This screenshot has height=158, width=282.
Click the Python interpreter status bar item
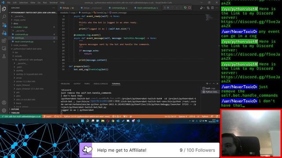pyautogui.click(x=87, y=116)
